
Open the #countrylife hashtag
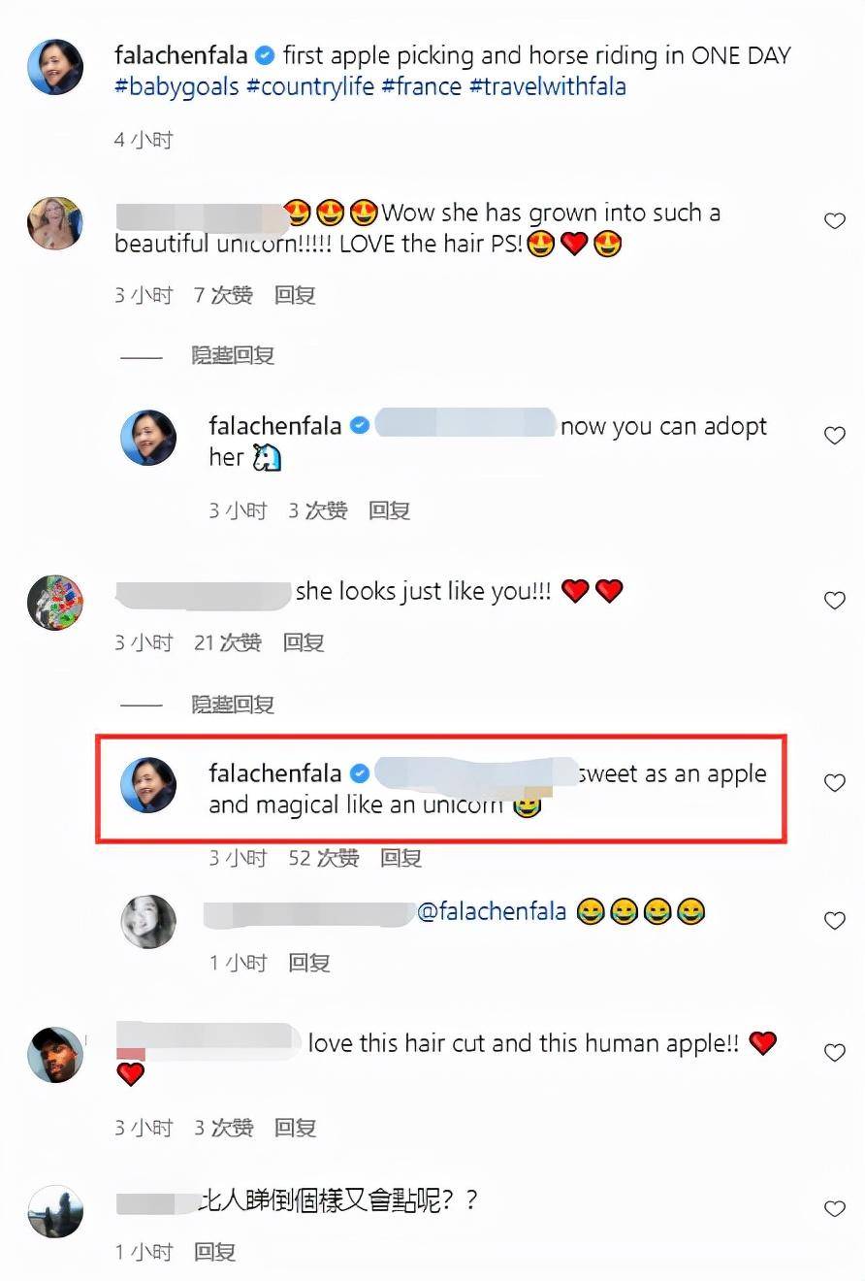point(310,86)
